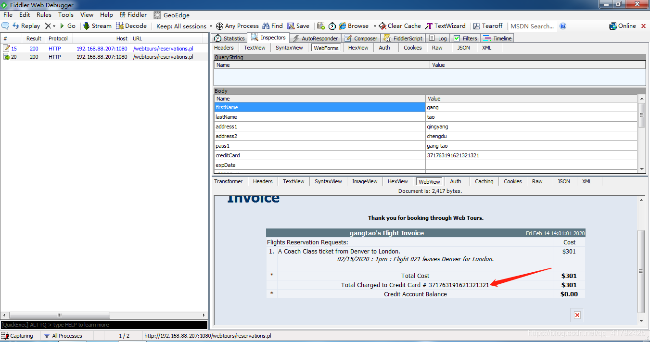Click the Remove sessions X icon

tap(48, 26)
